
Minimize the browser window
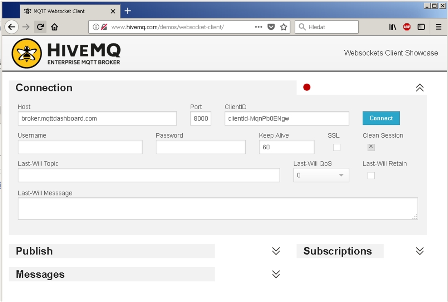coord(427,6)
